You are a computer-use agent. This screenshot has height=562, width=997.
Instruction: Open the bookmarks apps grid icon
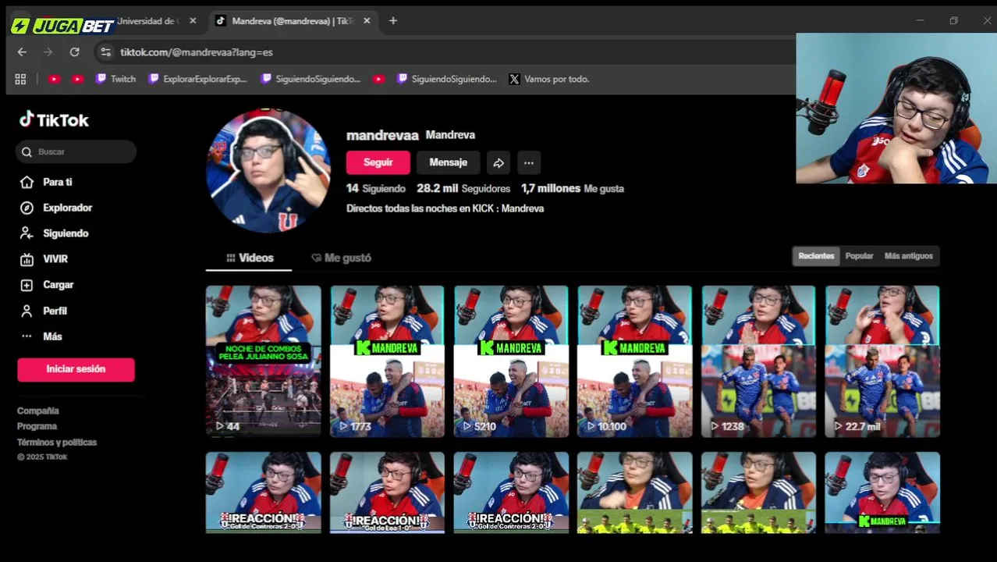[x=20, y=79]
